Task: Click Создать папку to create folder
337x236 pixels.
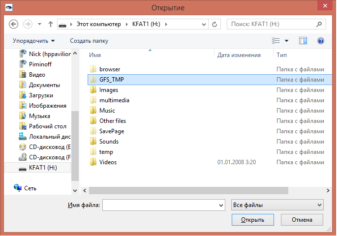Action: (x=89, y=41)
